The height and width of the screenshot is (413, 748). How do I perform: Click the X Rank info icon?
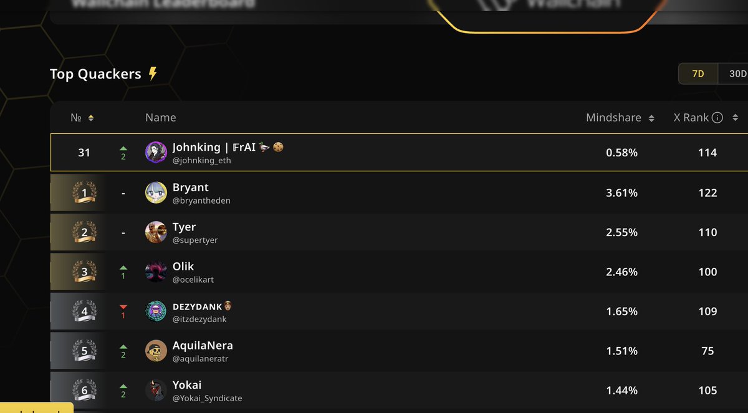click(x=717, y=118)
